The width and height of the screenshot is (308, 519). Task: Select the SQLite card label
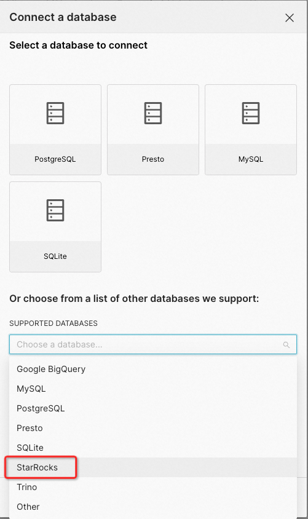point(55,256)
